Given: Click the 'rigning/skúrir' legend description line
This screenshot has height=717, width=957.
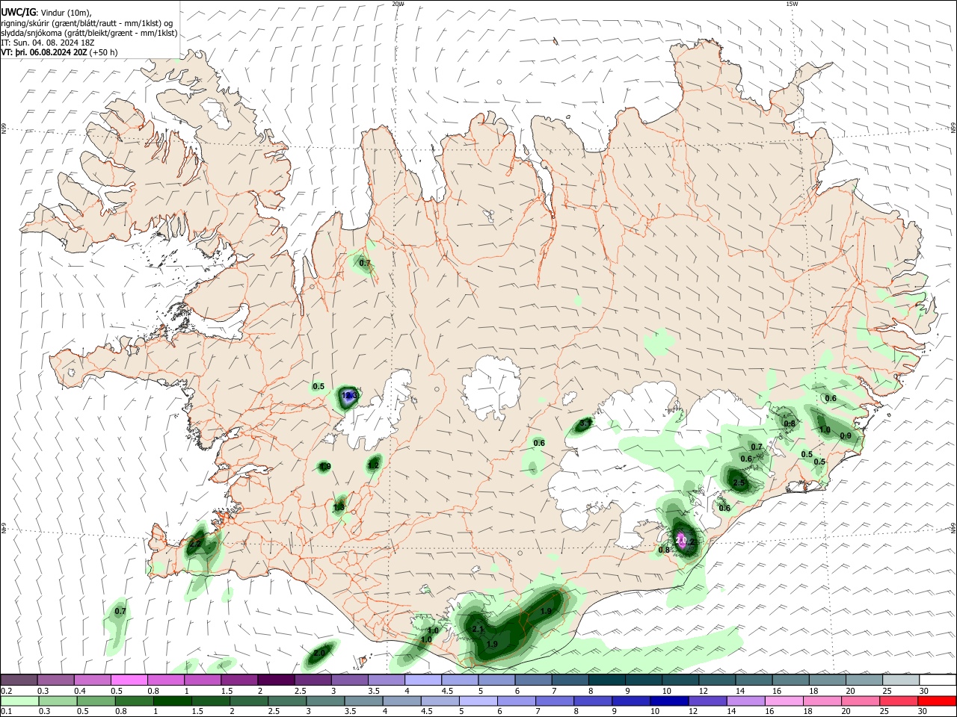Looking at the screenshot, I should [x=87, y=23].
